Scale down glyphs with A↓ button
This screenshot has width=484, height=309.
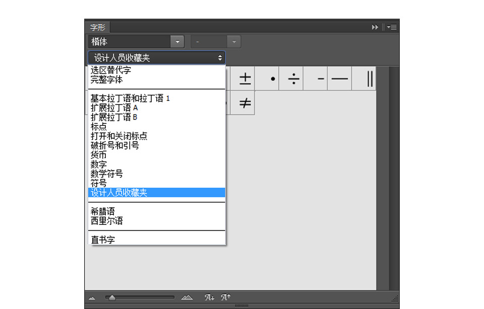(209, 297)
